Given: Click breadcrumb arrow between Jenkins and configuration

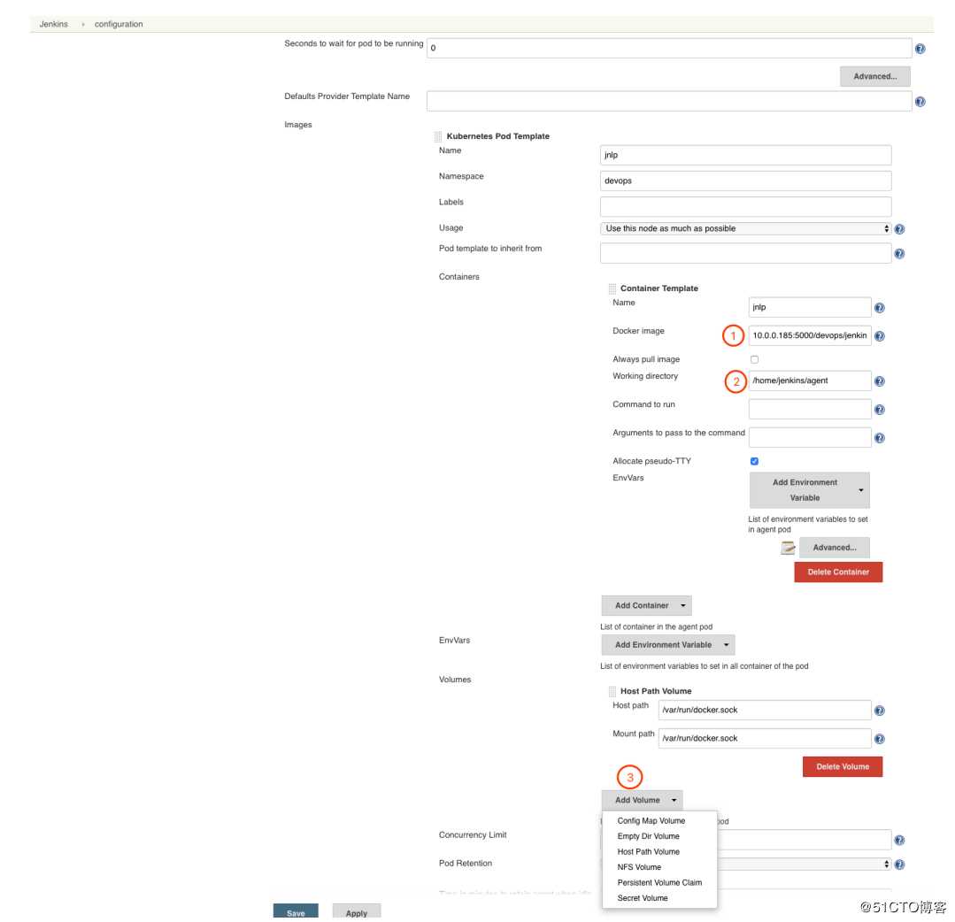Looking at the screenshot, I should coord(83,25).
